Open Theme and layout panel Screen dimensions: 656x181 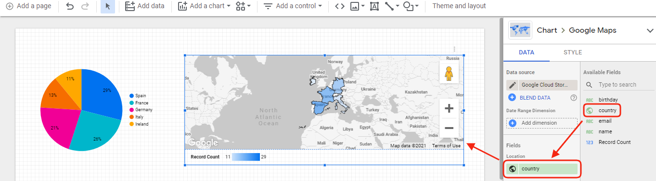click(459, 6)
